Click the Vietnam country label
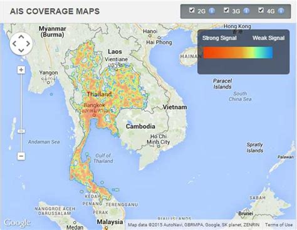297x230 pixels. (x=175, y=107)
